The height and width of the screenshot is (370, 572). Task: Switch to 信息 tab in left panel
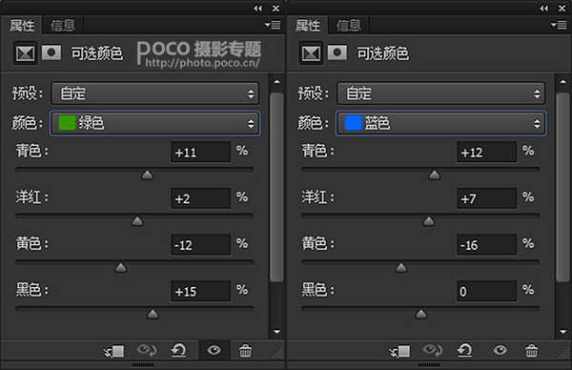coord(63,26)
